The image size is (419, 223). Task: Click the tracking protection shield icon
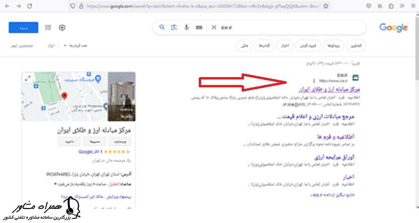pyautogui.click(x=73, y=6)
